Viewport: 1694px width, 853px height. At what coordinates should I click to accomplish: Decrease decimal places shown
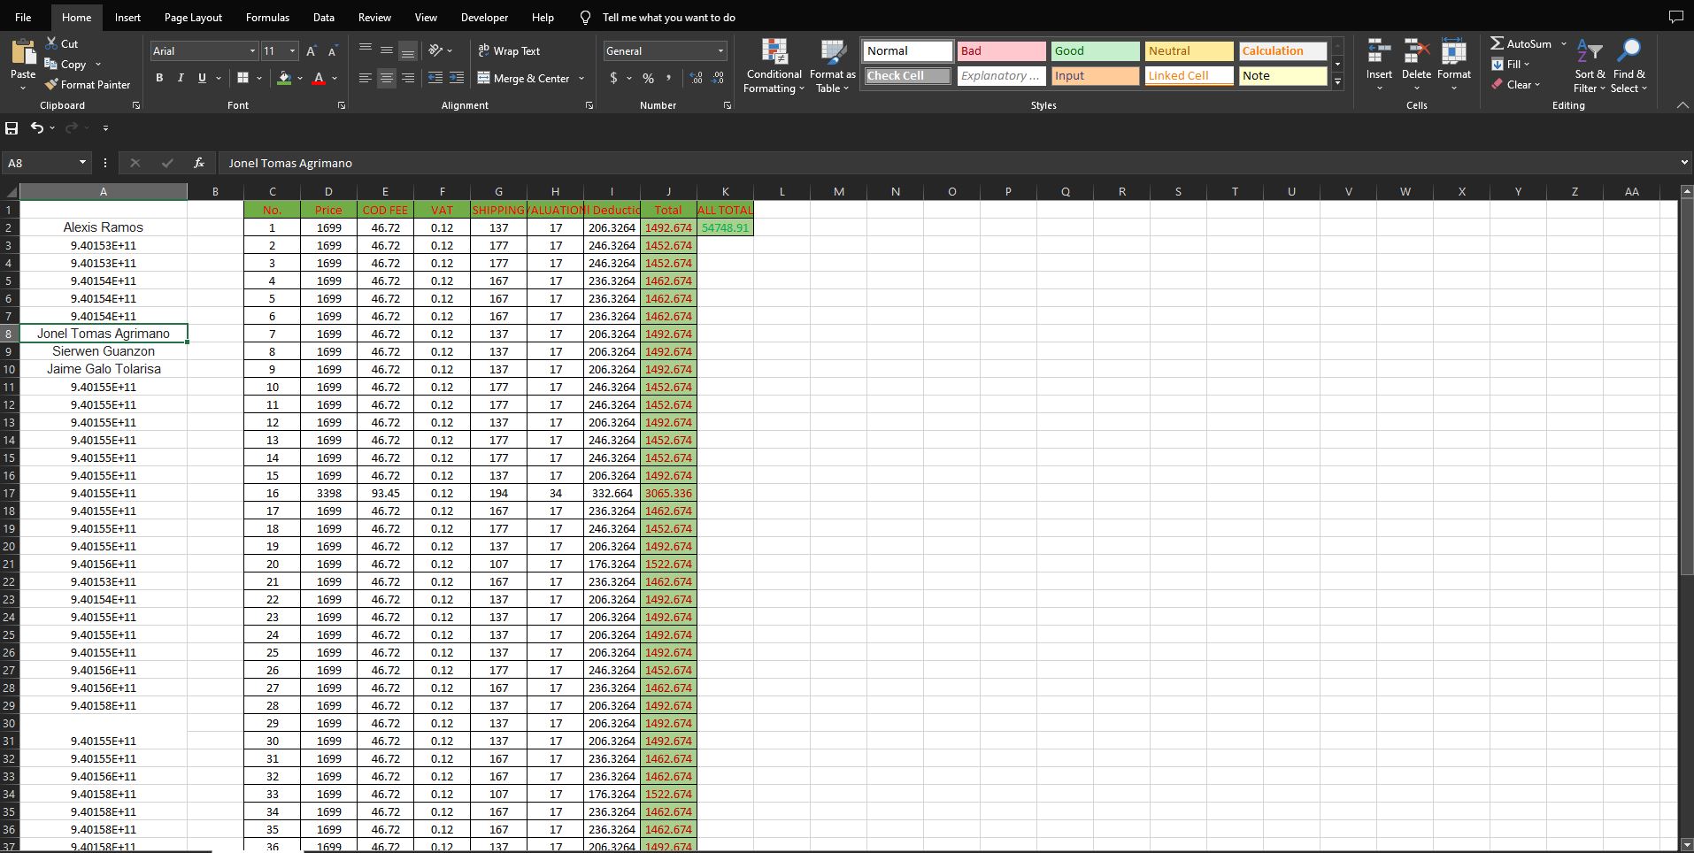718,78
